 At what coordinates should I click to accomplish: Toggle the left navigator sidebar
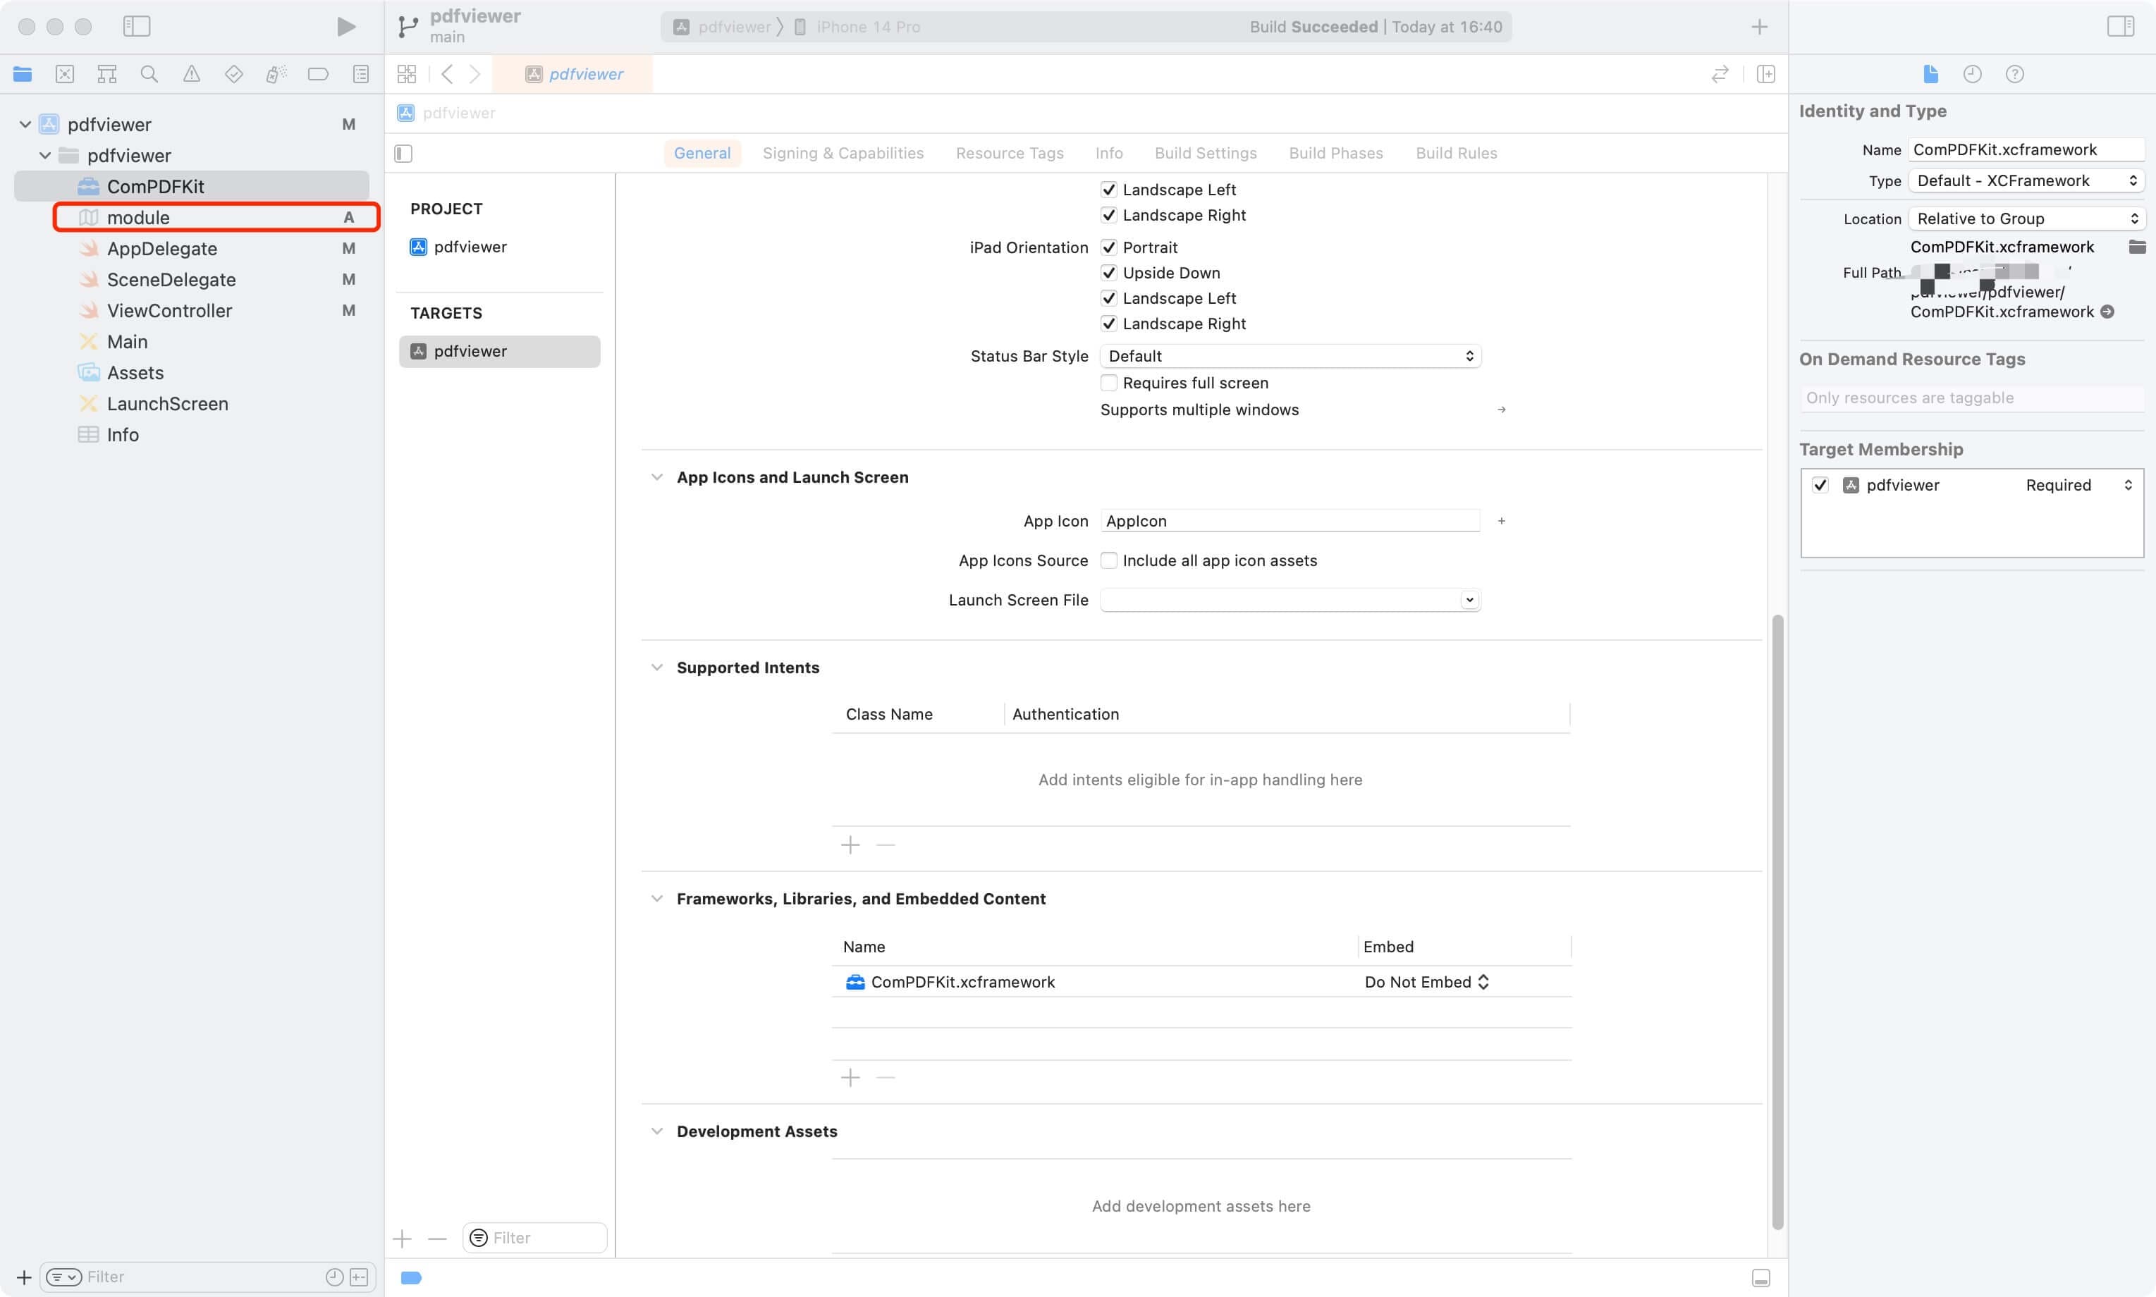click(x=136, y=26)
